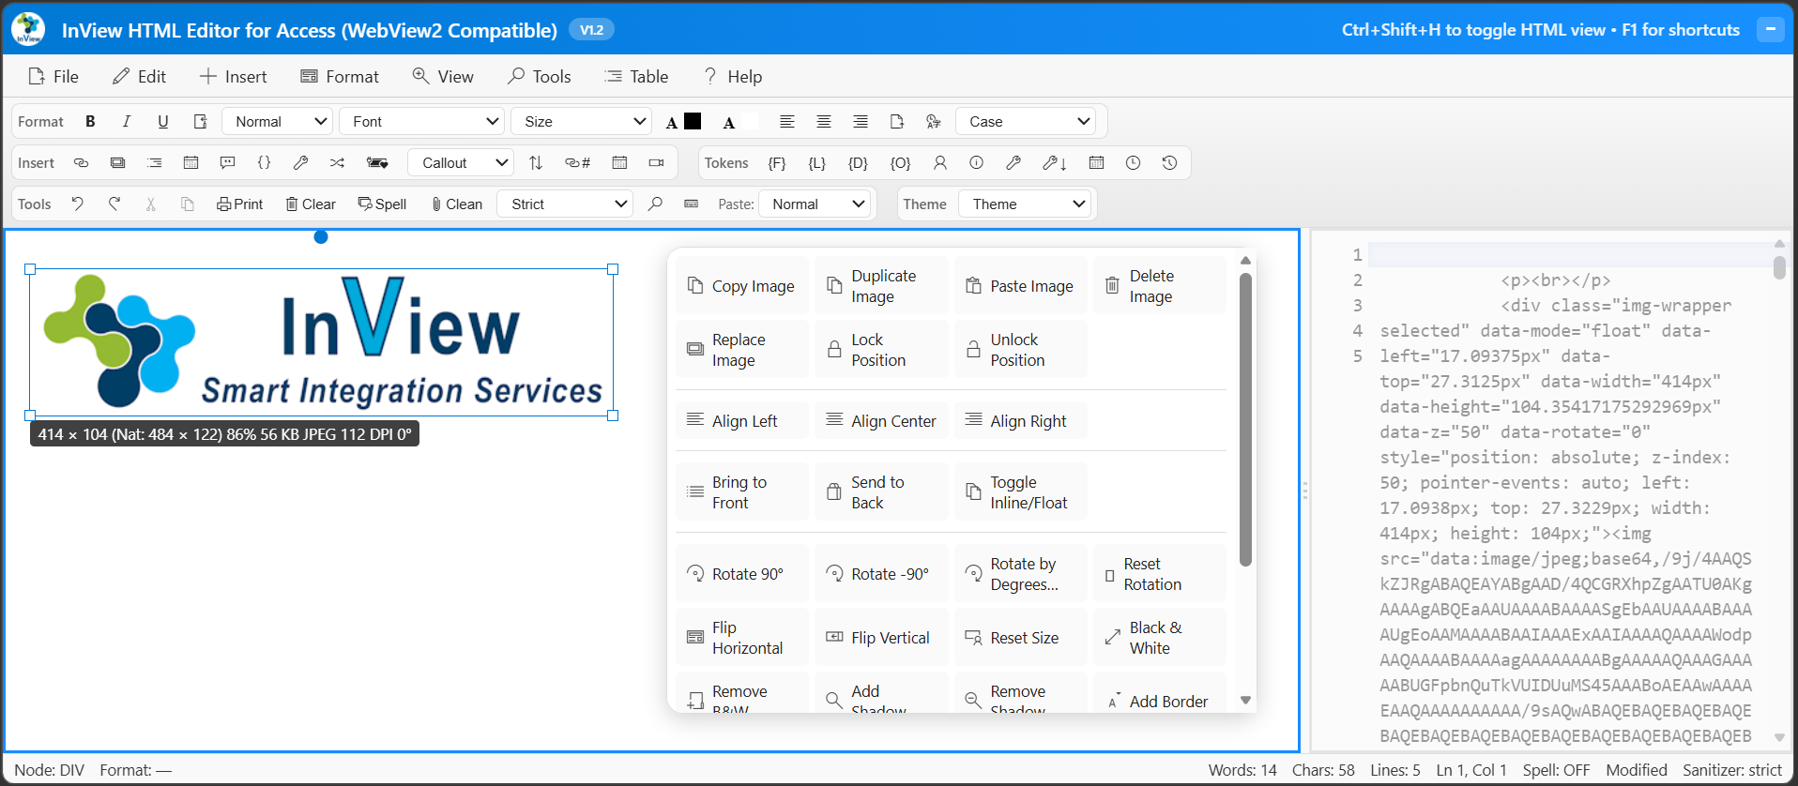
Task: Click the white highlight color swatch
Action: (x=749, y=121)
